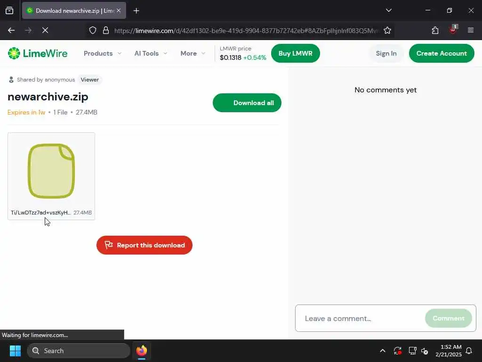Click the sync status tray icon
This screenshot has height=362, width=482.
coord(397,351)
